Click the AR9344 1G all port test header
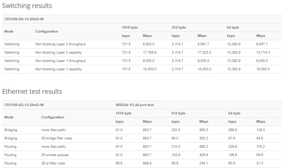 click(134, 105)
